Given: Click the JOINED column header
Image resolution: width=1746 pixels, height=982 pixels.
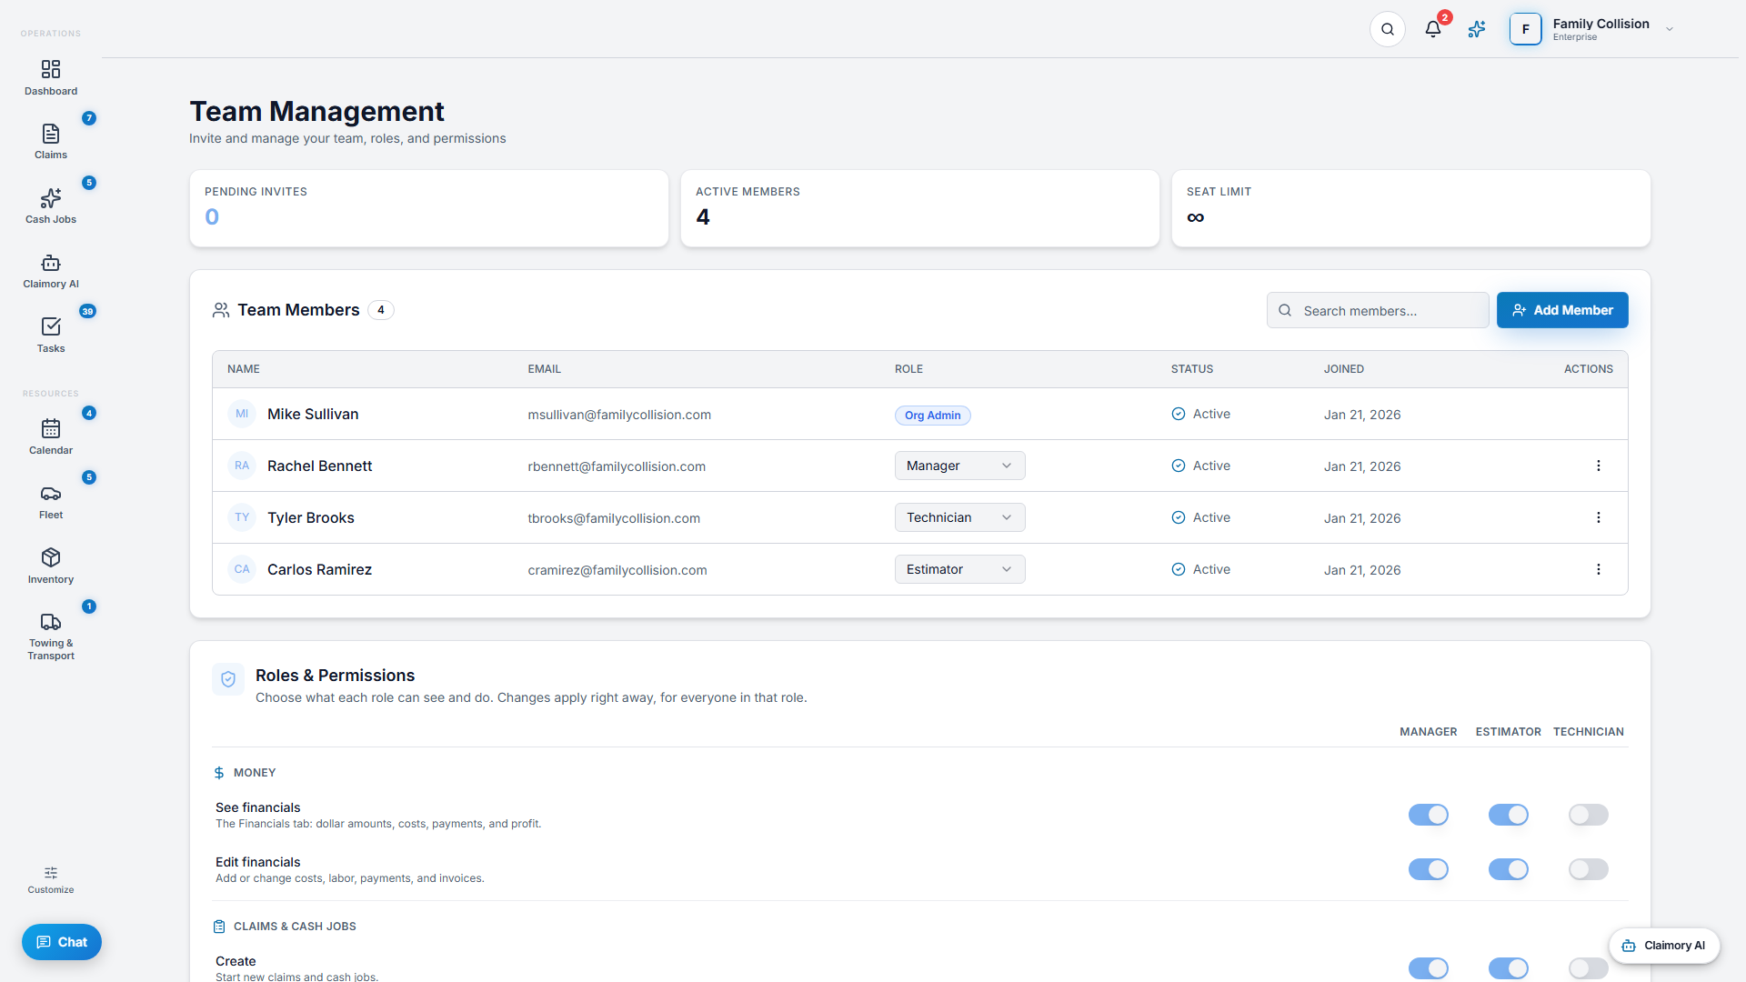Looking at the screenshot, I should 1343,369.
